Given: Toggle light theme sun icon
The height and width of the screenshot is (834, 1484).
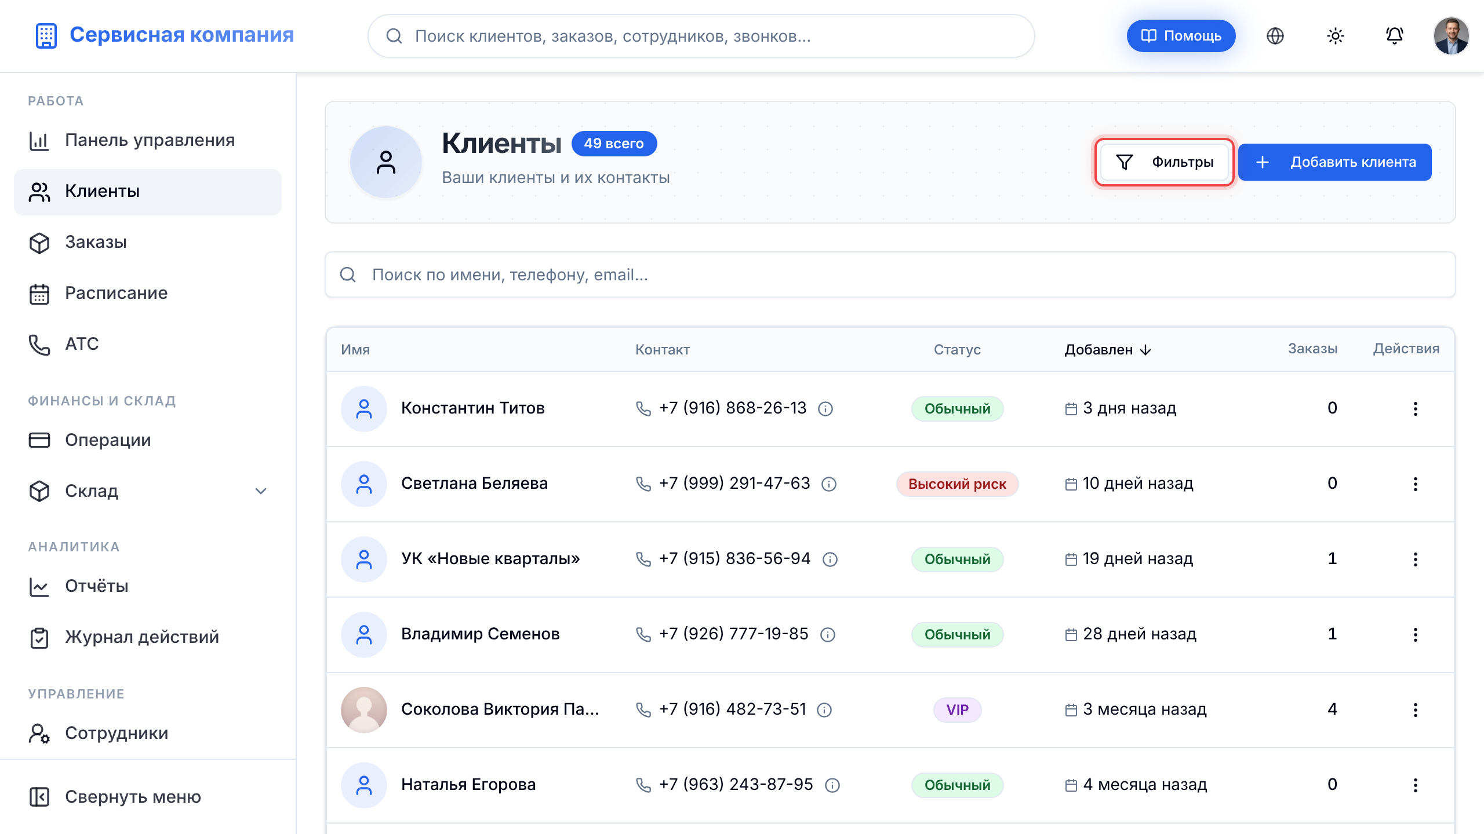Looking at the screenshot, I should pos(1335,36).
